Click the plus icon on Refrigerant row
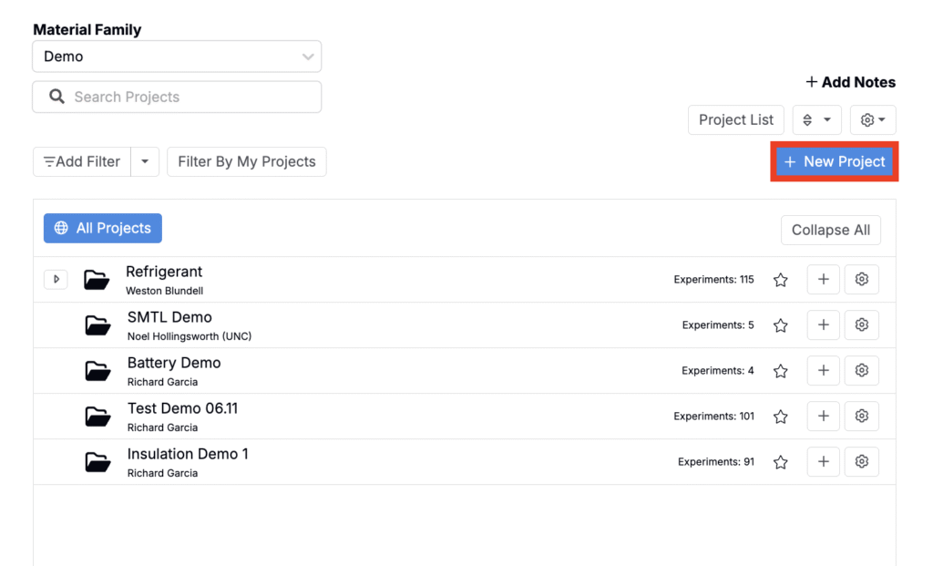Viewport: 933px width, 566px height. (823, 279)
